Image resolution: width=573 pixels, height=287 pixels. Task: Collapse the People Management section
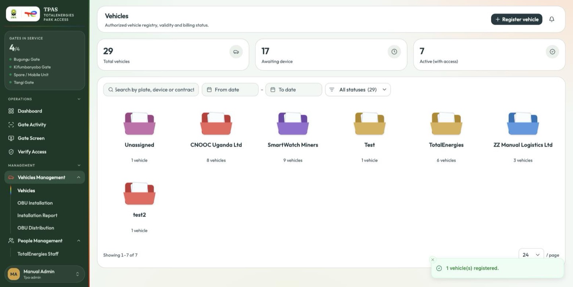pos(78,241)
